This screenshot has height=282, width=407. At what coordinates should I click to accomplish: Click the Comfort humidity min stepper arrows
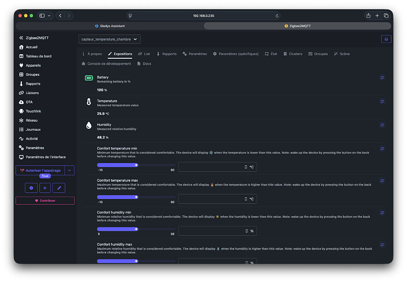point(247,231)
